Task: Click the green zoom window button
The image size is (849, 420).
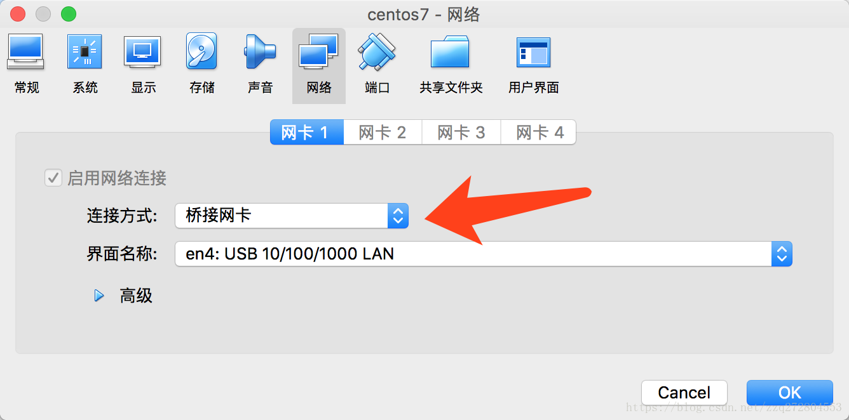Action: tap(68, 13)
